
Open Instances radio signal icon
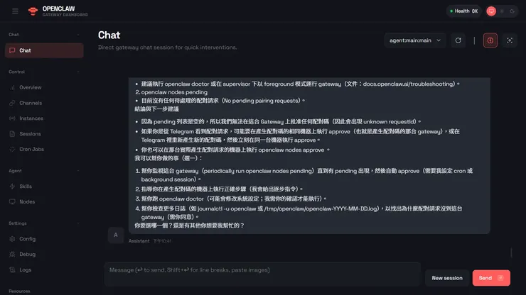[12, 118]
